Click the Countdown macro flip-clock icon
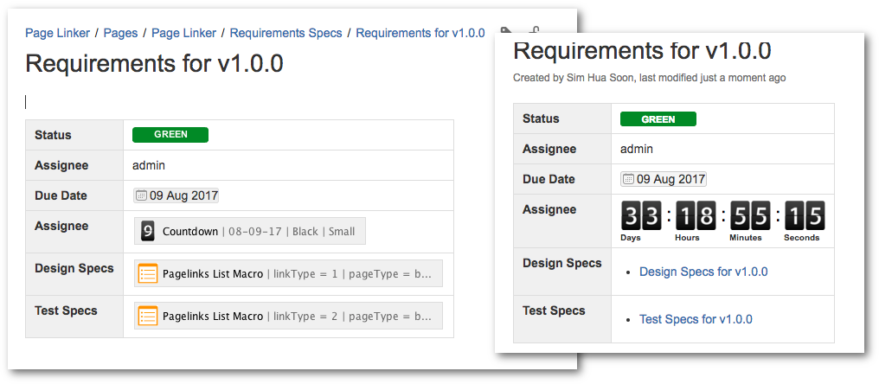This screenshot has height=384, width=879. point(148,232)
